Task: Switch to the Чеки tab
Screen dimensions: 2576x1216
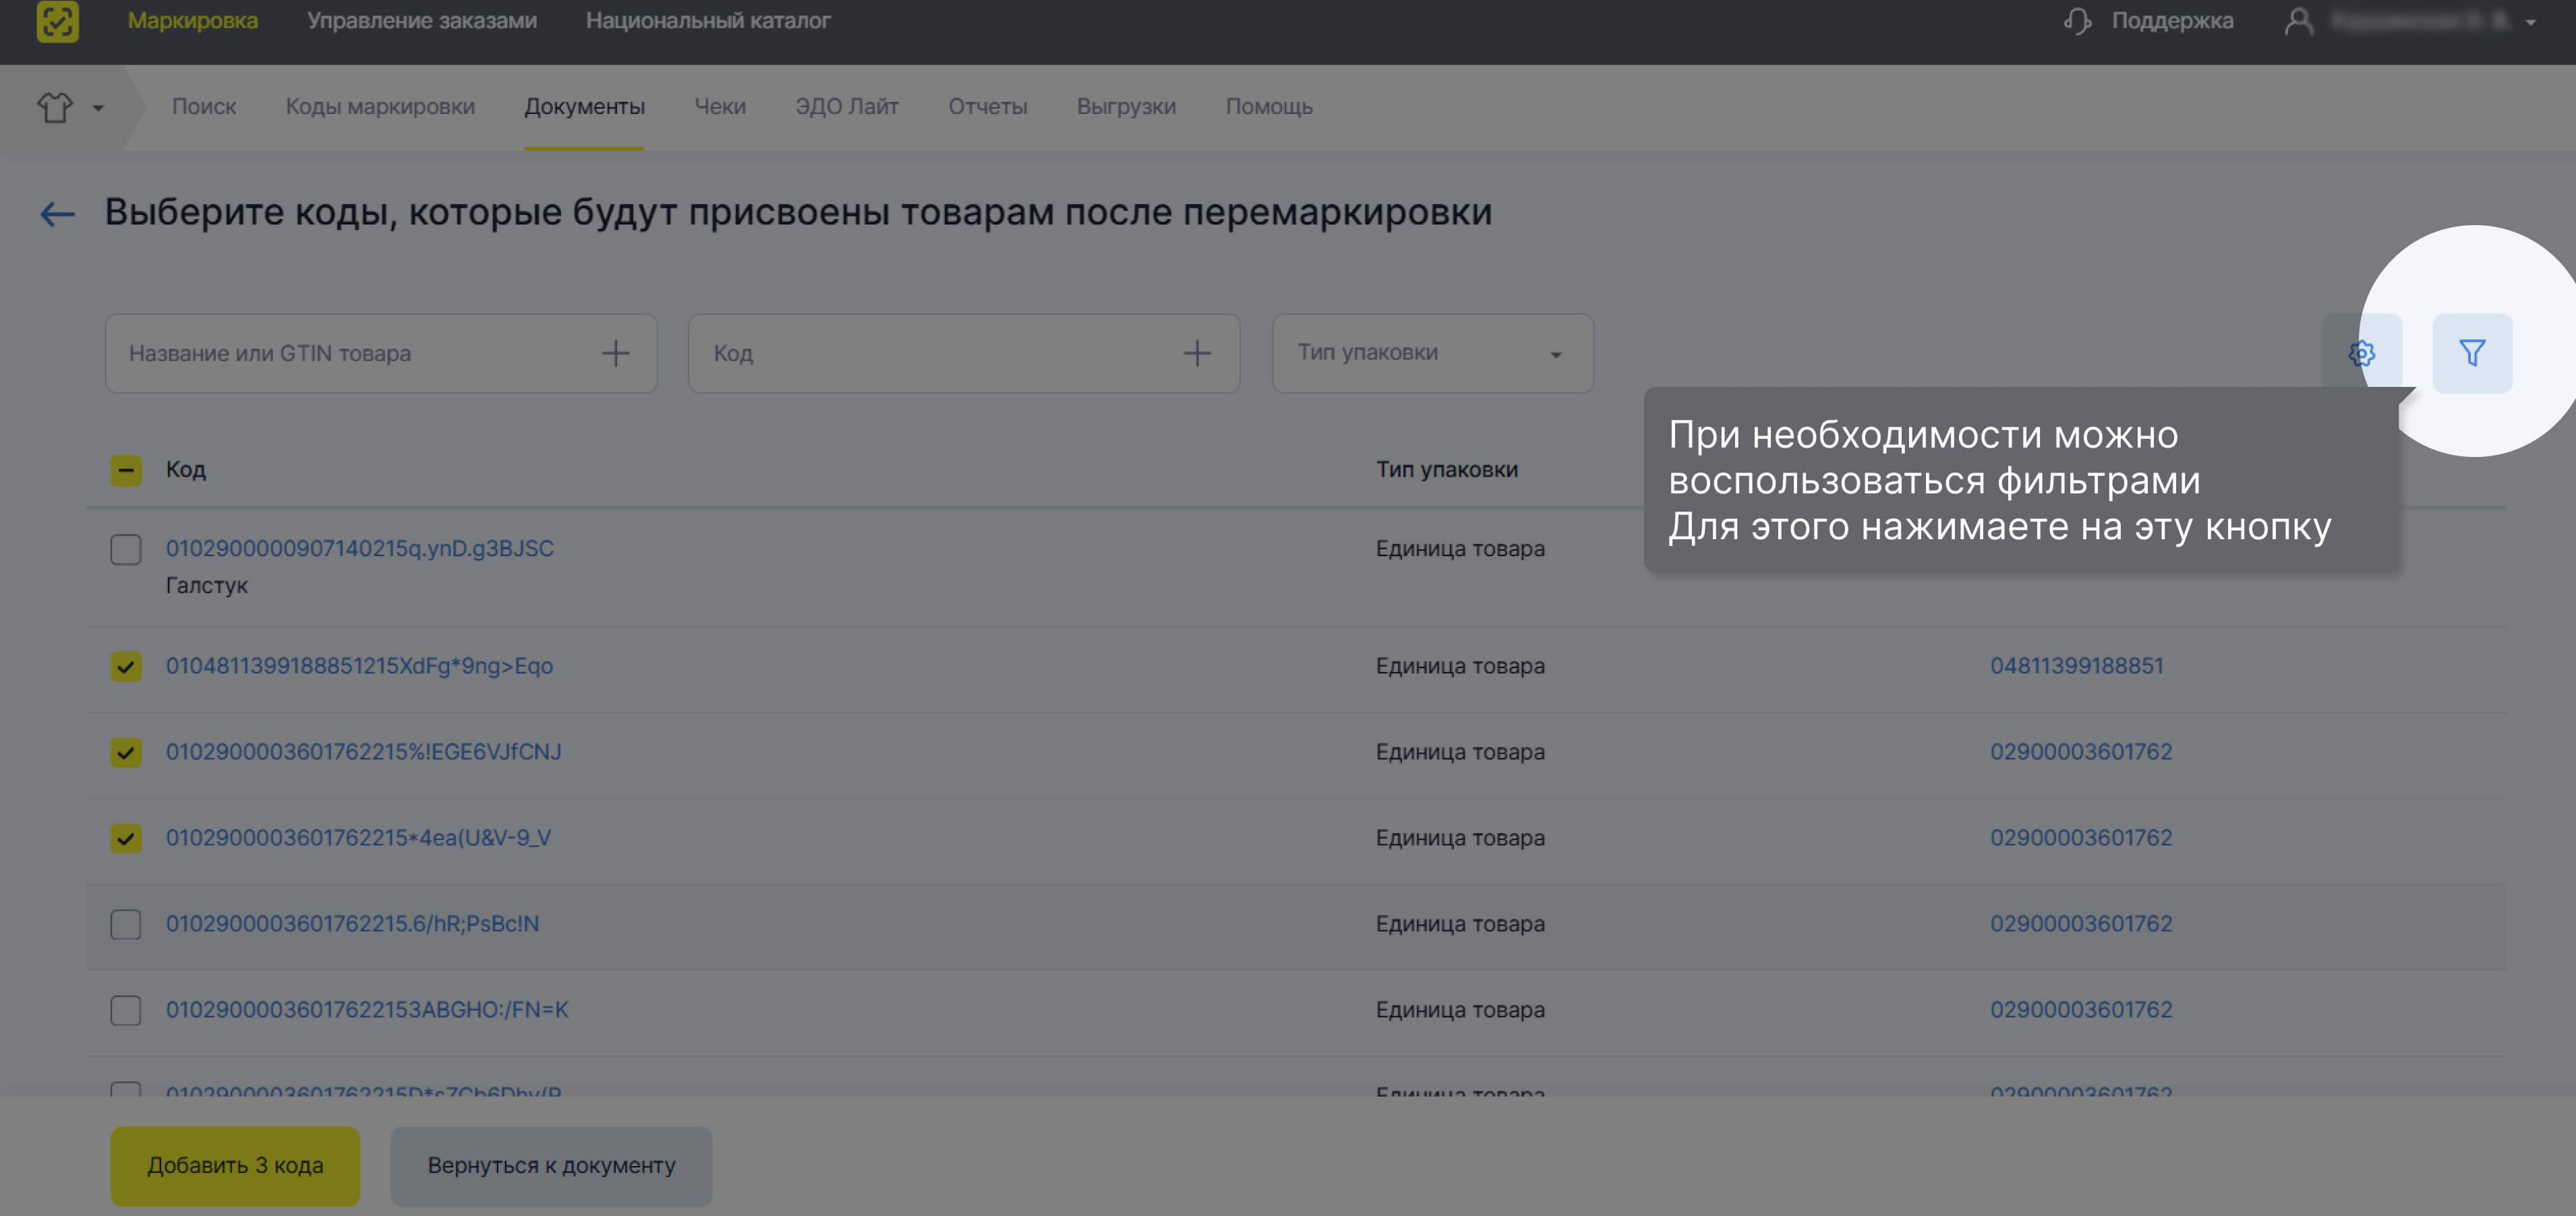Action: pyautogui.click(x=721, y=107)
